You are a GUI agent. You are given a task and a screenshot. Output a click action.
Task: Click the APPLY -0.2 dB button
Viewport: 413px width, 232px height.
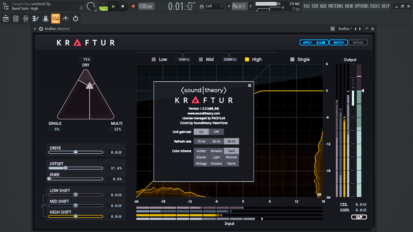point(314,43)
